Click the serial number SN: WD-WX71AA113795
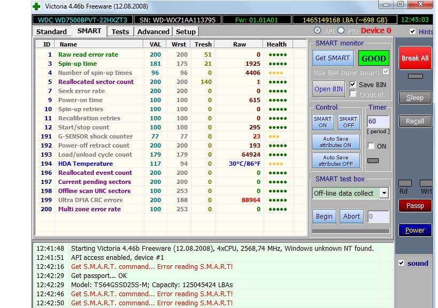This screenshot has width=438, height=308. (x=178, y=20)
